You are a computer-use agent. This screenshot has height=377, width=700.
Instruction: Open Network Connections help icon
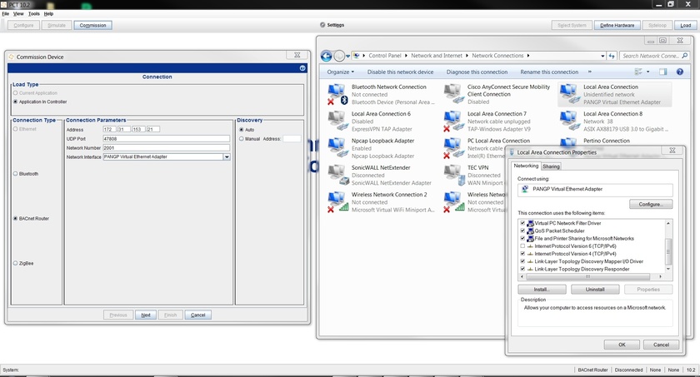[679, 72]
